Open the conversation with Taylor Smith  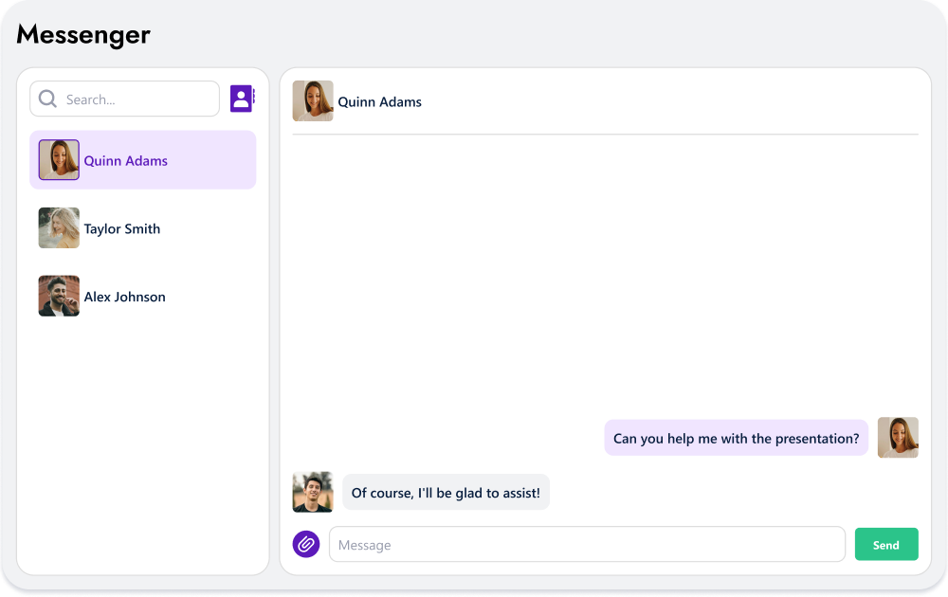[142, 227]
